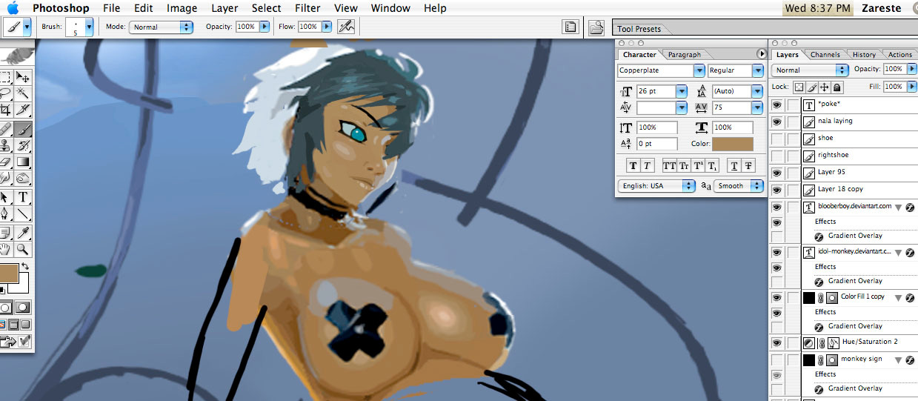Toggle All Caps text style

[x=669, y=166]
